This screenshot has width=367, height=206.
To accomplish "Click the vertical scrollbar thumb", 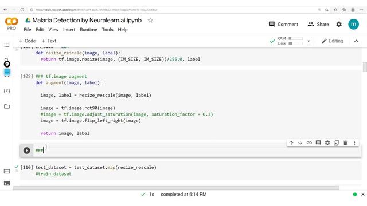I will click(x=365, y=68).
